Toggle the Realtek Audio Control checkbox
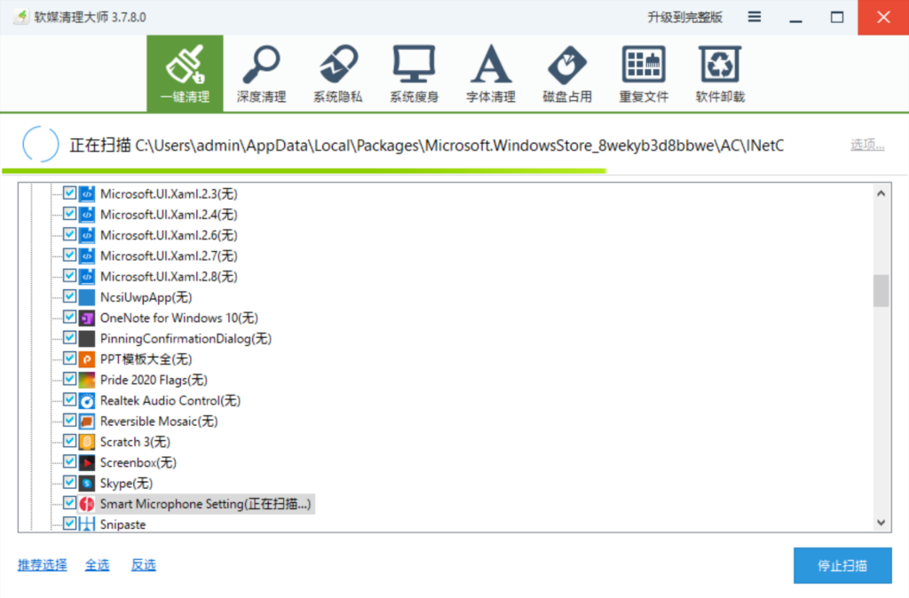Screen dimensions: 909x598 (70, 400)
